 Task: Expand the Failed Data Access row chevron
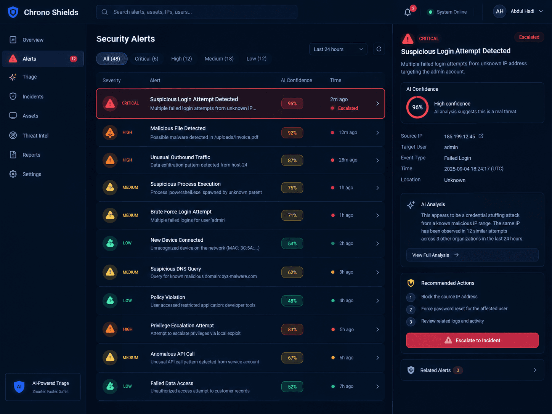tap(377, 387)
